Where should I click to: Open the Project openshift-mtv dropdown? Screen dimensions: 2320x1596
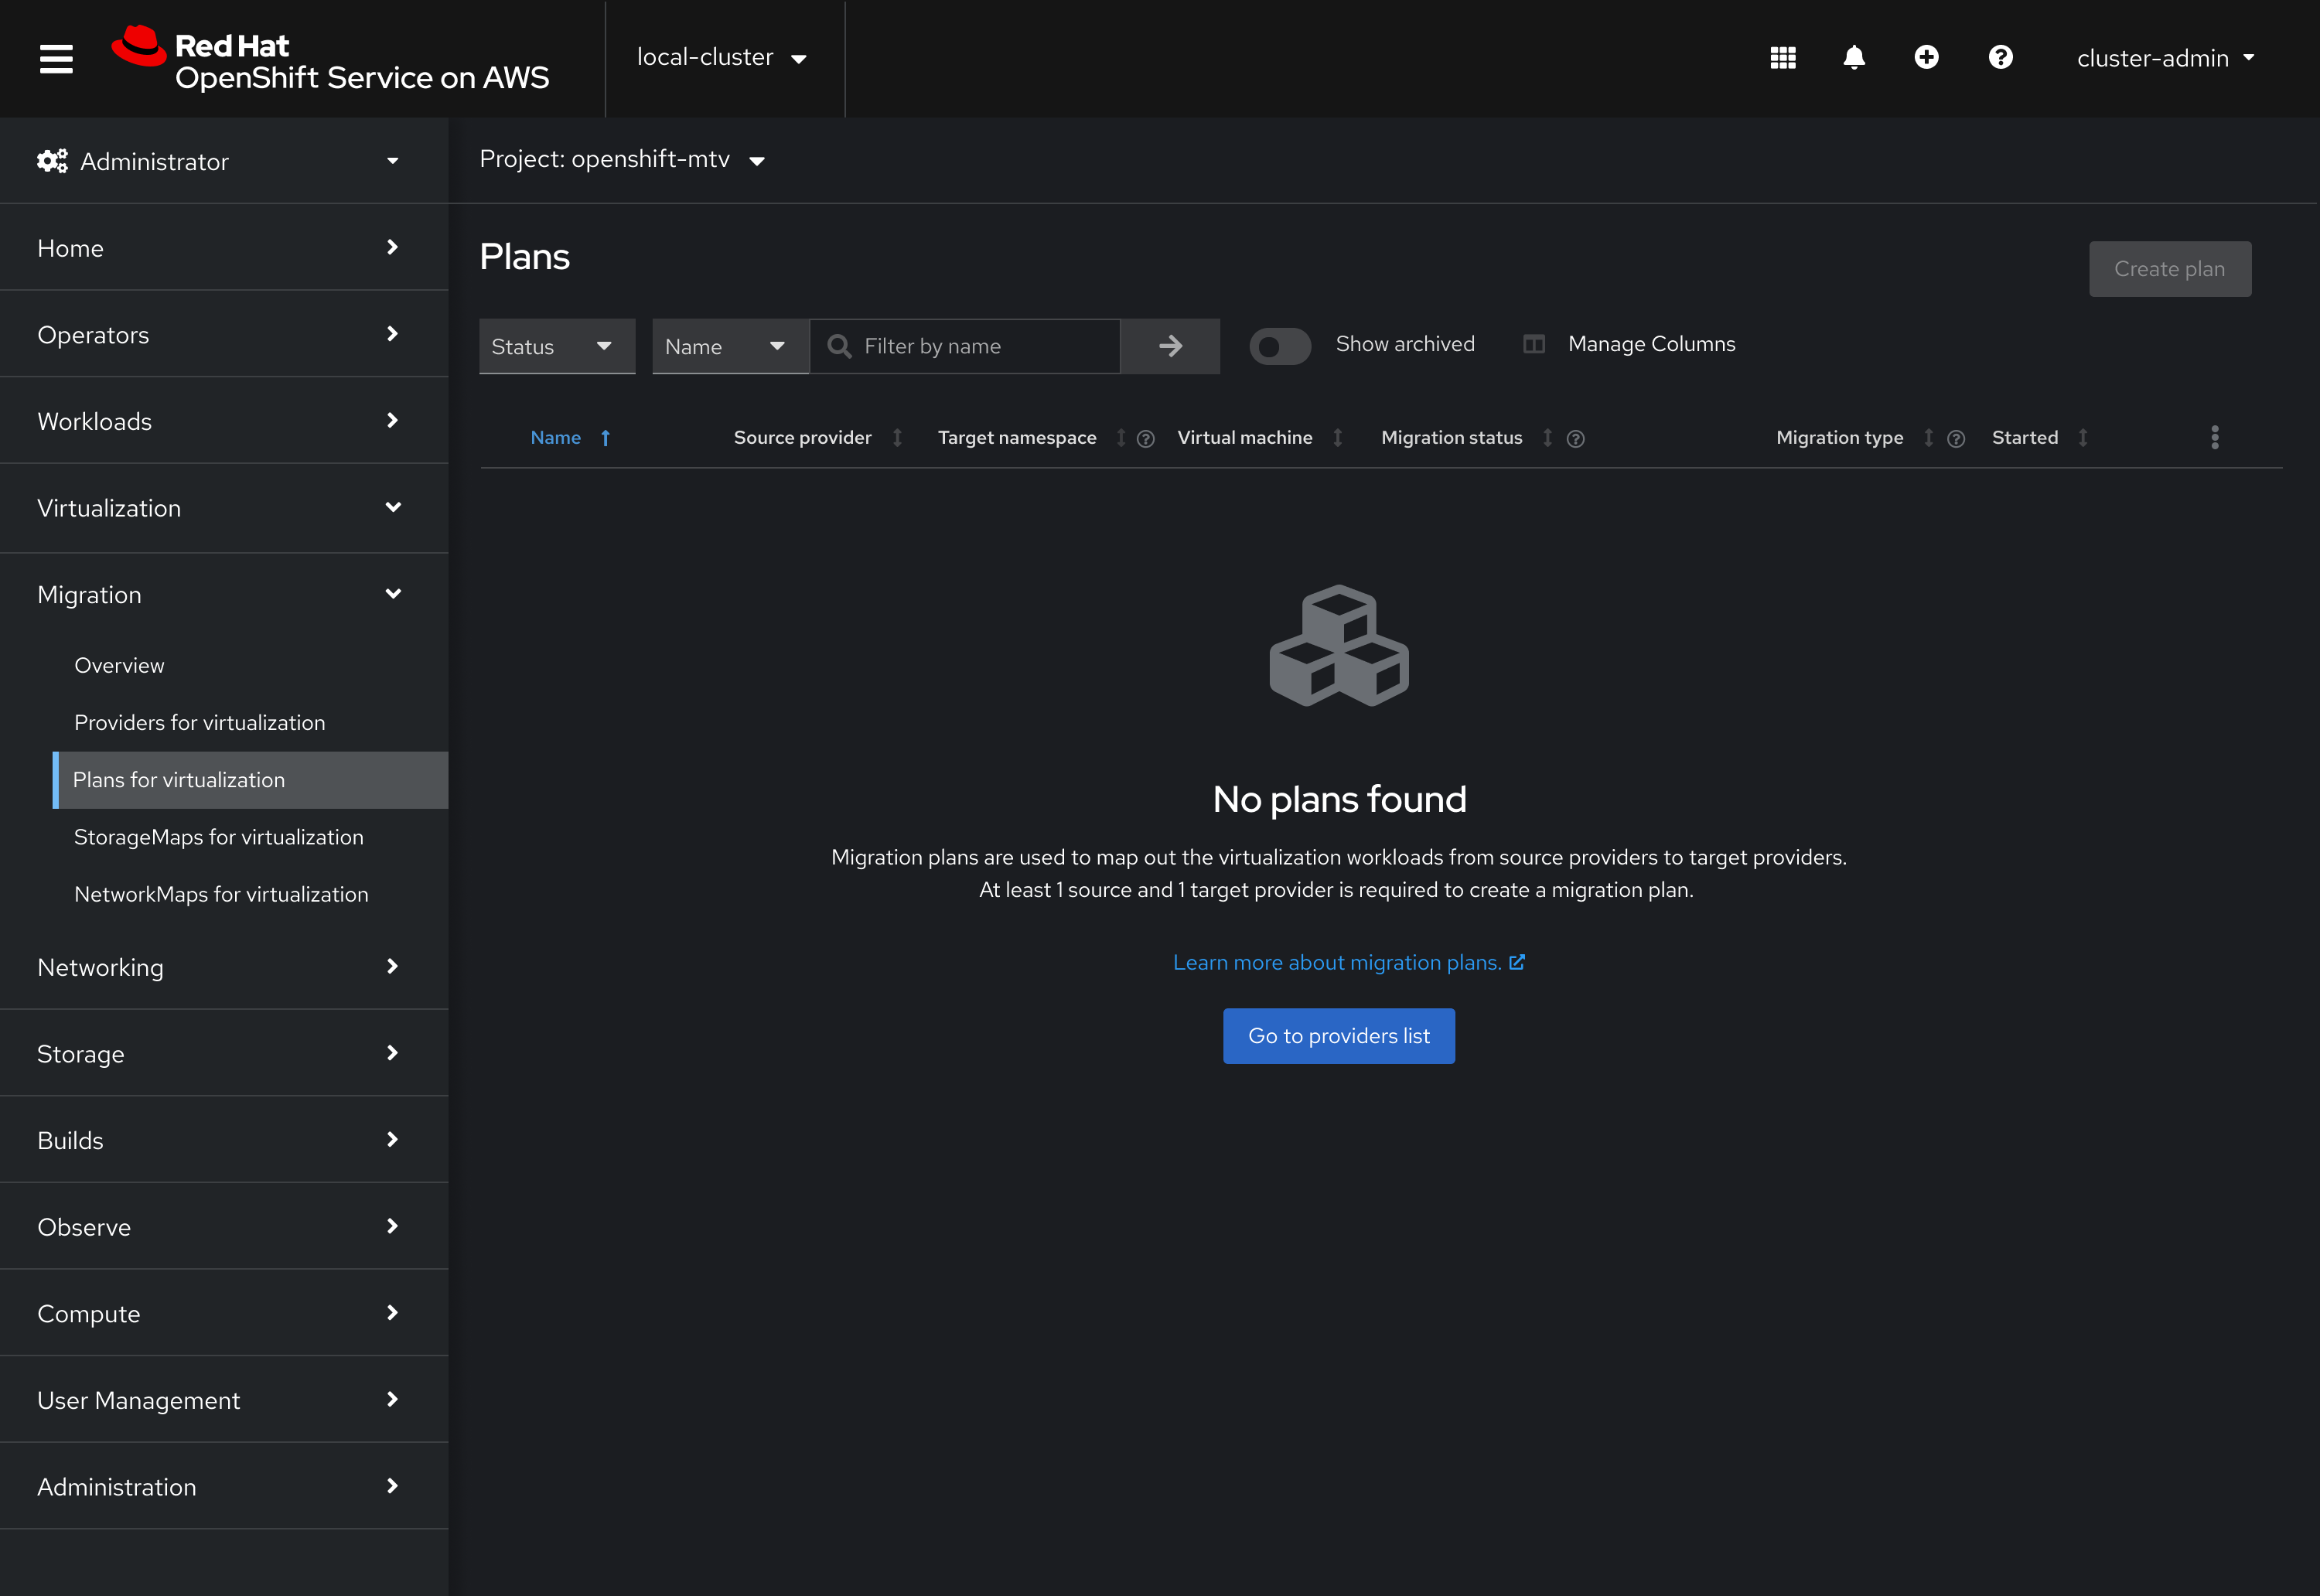click(x=622, y=160)
